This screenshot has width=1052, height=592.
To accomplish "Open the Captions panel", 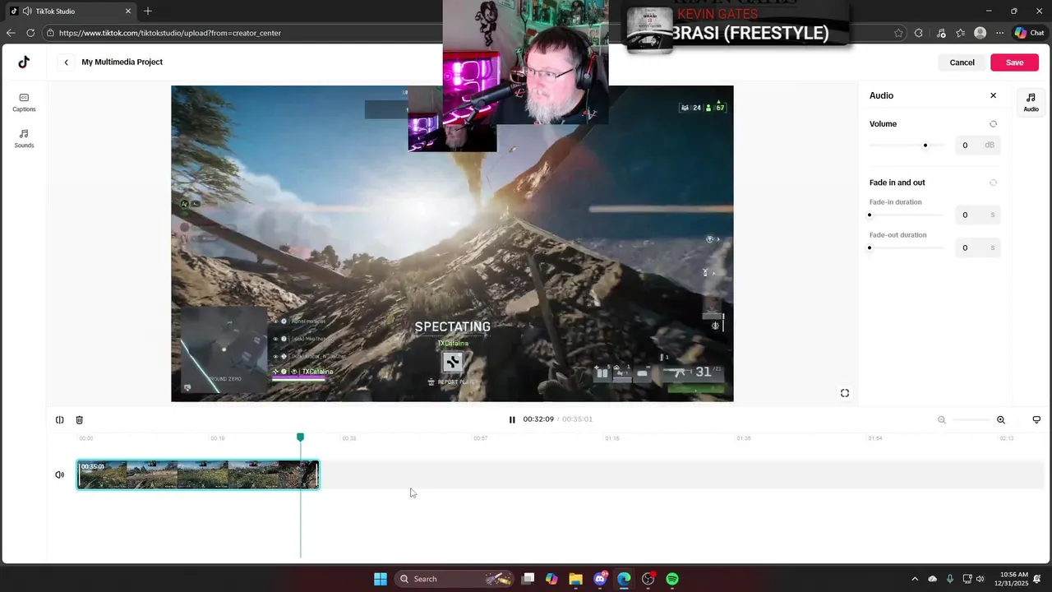I will (x=24, y=102).
